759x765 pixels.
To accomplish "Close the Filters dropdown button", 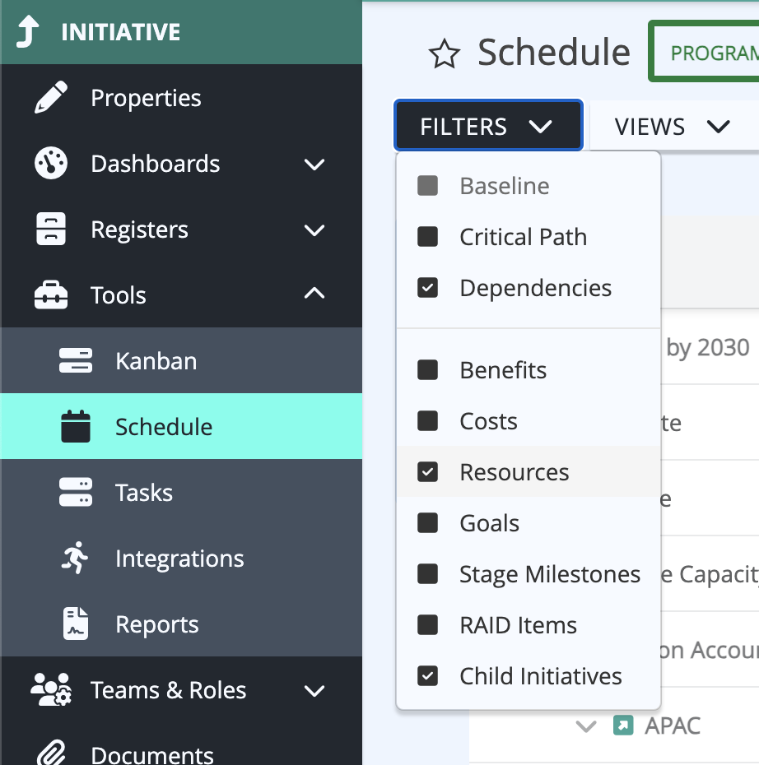I will coord(488,126).
